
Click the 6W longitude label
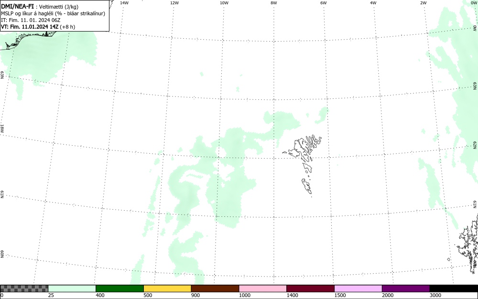click(324, 3)
